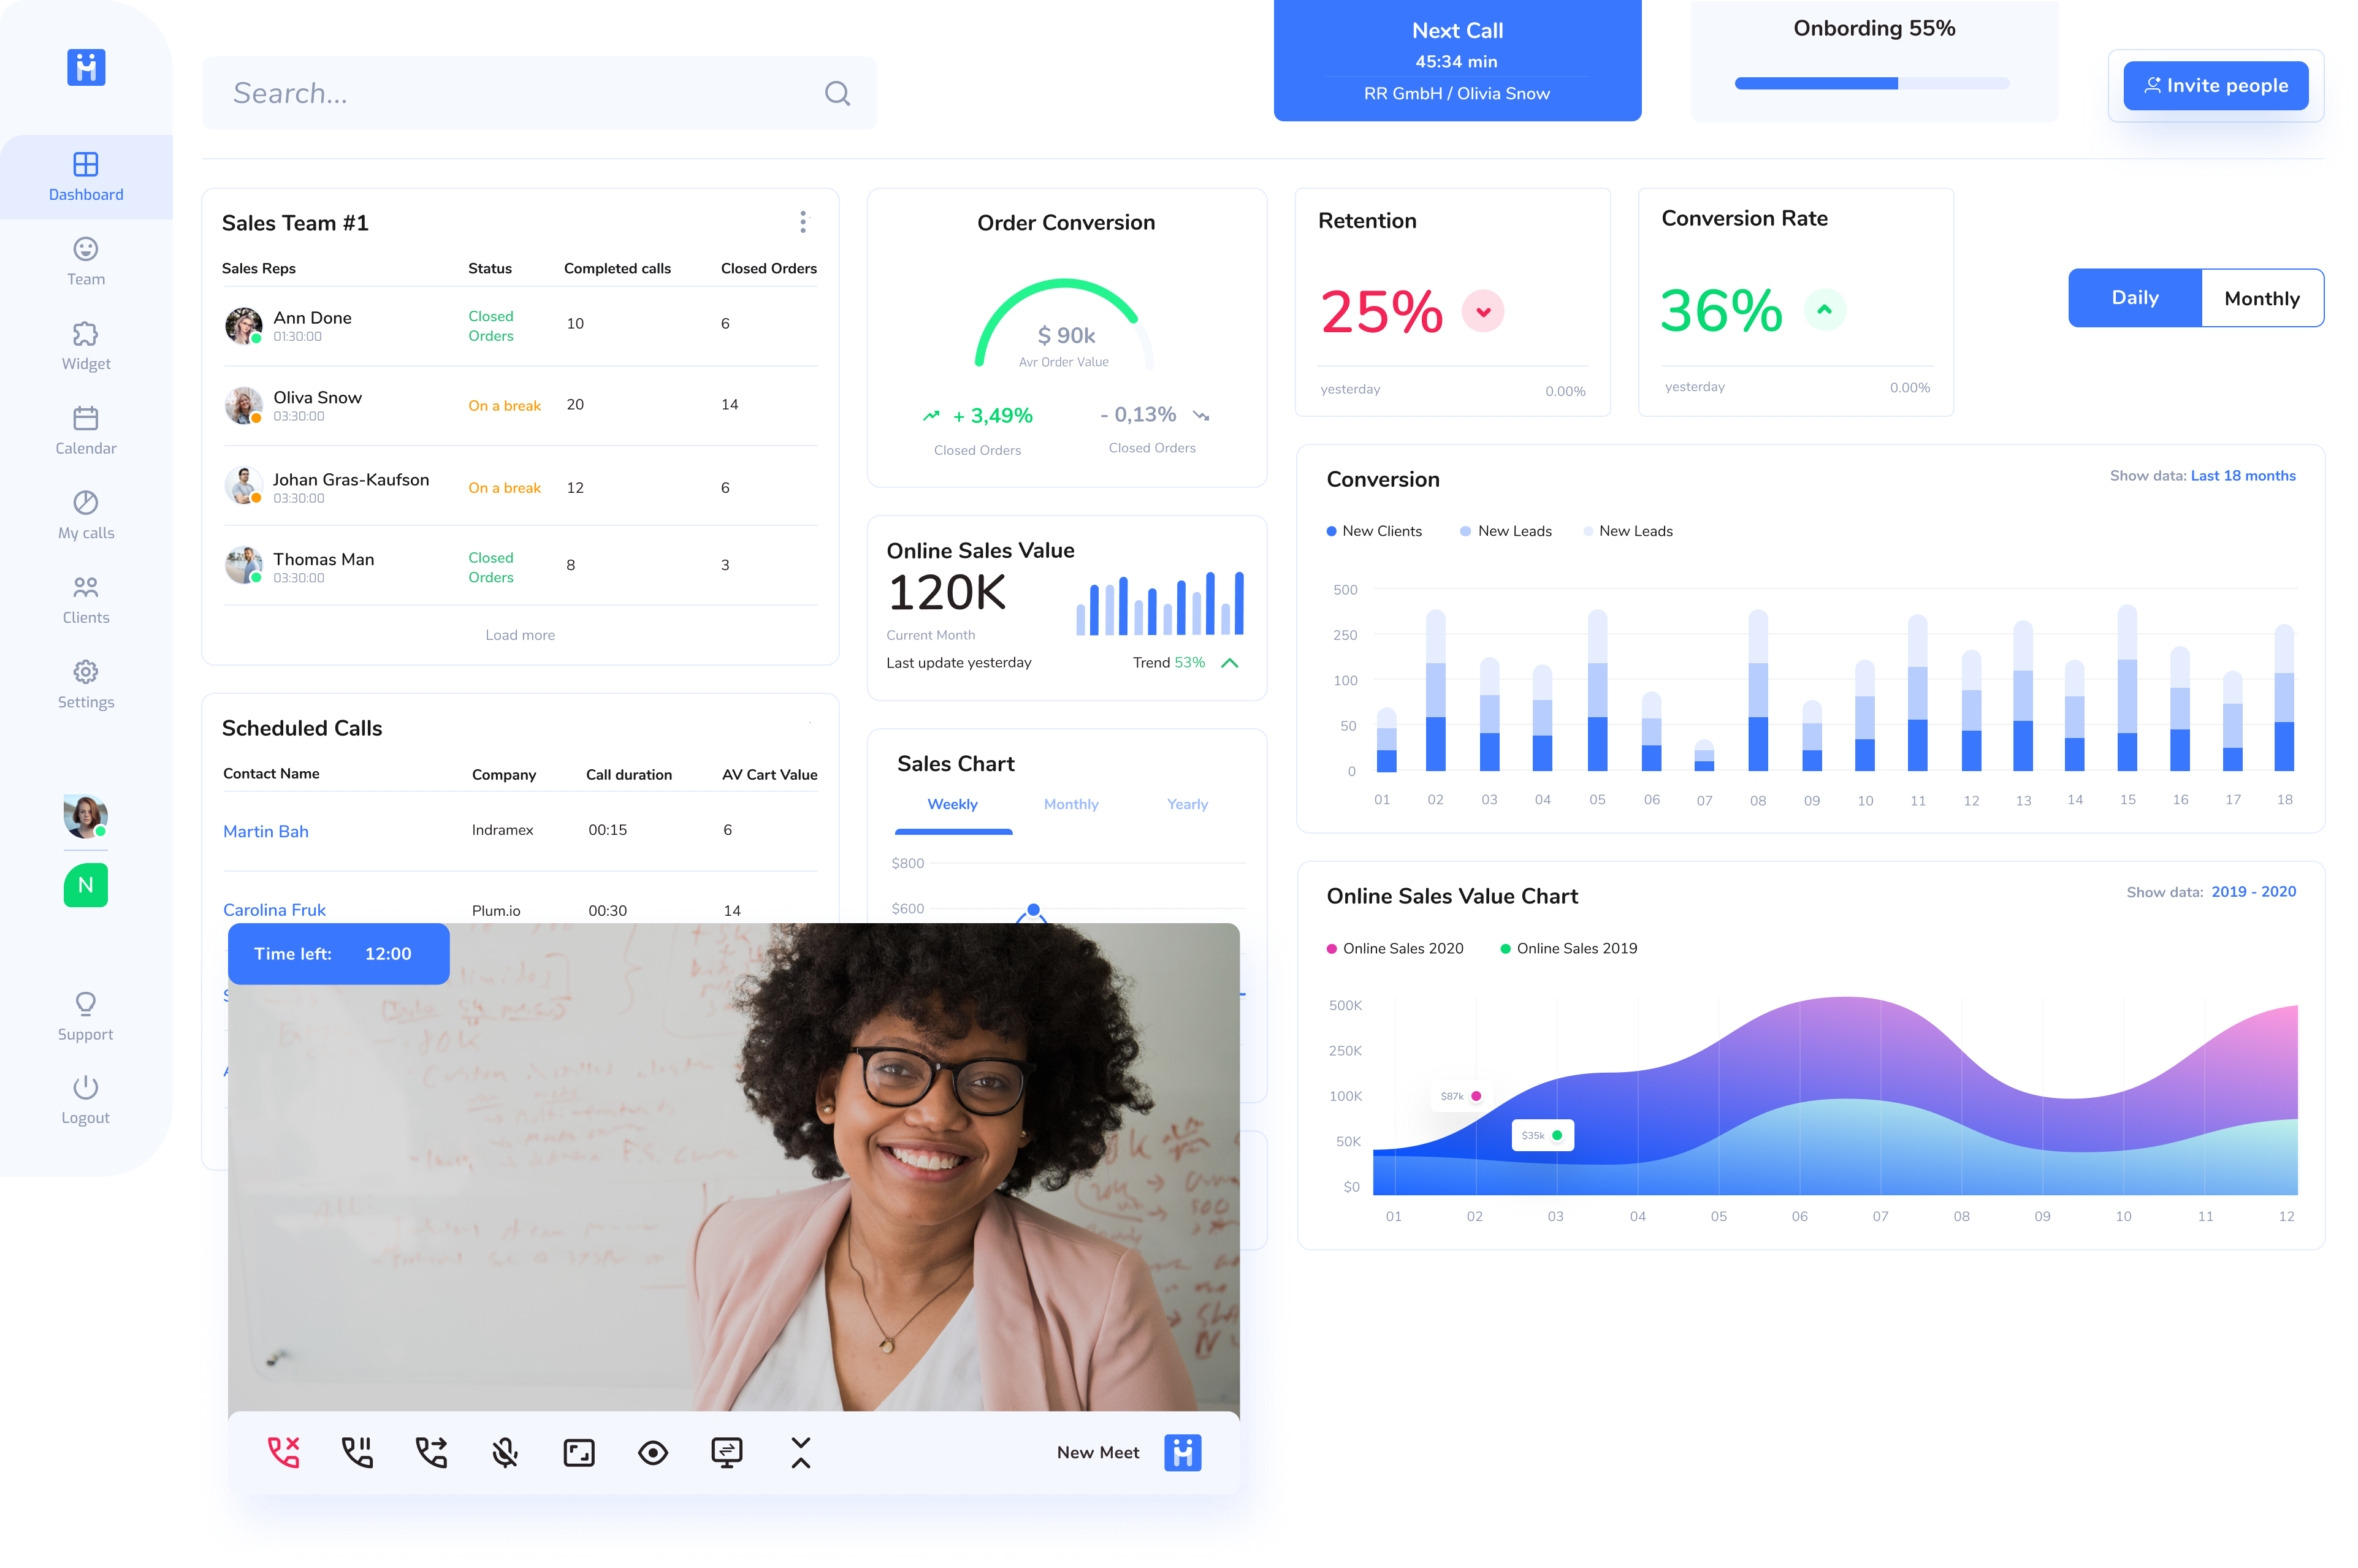Click the user profile avatar in sidebar
The image size is (2358, 1568).
point(86,816)
